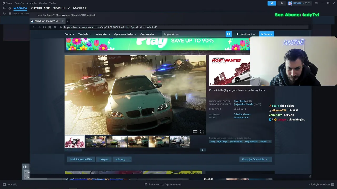Open the MASKAR account dropdown
Screen dimensions: 337x189
(299, 3)
